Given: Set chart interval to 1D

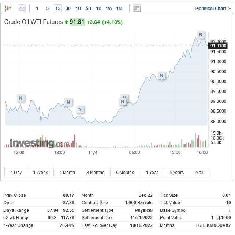Looking at the screenshot, I should [99, 8].
